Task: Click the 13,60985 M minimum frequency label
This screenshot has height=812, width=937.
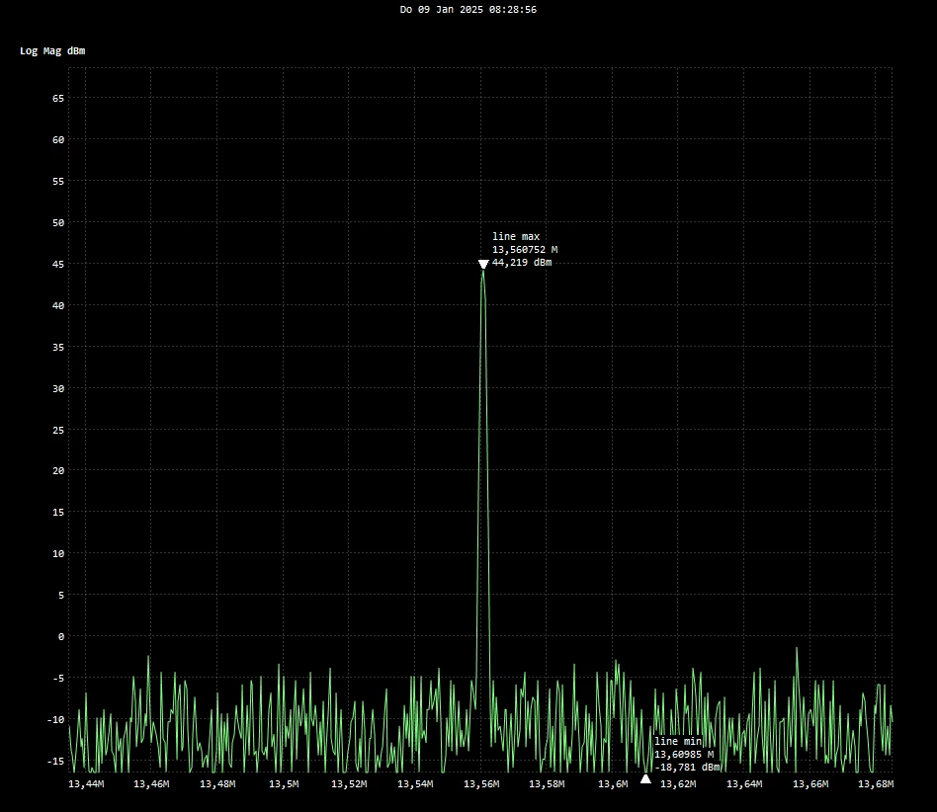Action: (684, 754)
